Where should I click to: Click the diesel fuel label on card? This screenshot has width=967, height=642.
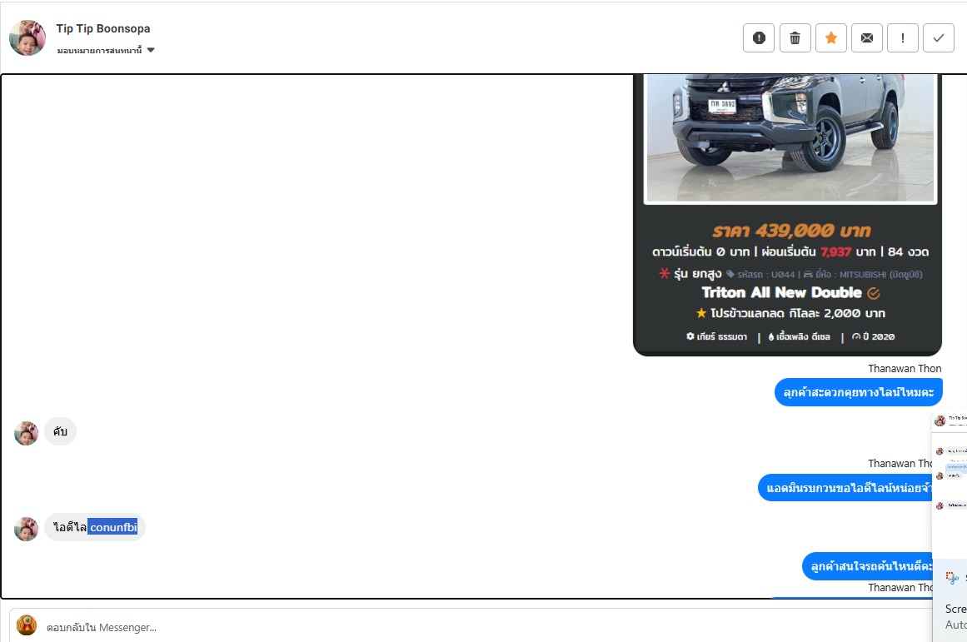[800, 336]
